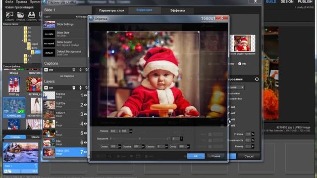Collapse folder 36 in folder tree
This screenshot has width=317, height=178.
point(22,41)
